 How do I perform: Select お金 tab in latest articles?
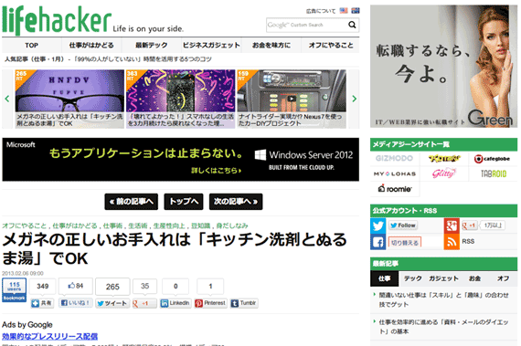tap(474, 278)
